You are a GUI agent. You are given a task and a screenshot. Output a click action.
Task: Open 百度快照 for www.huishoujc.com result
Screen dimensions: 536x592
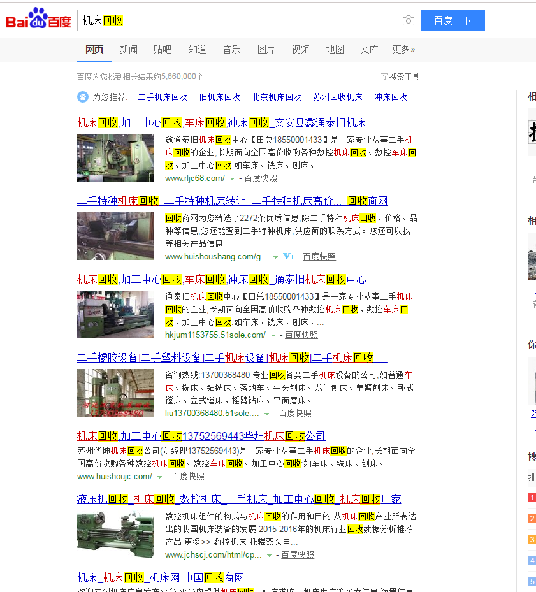point(188,477)
